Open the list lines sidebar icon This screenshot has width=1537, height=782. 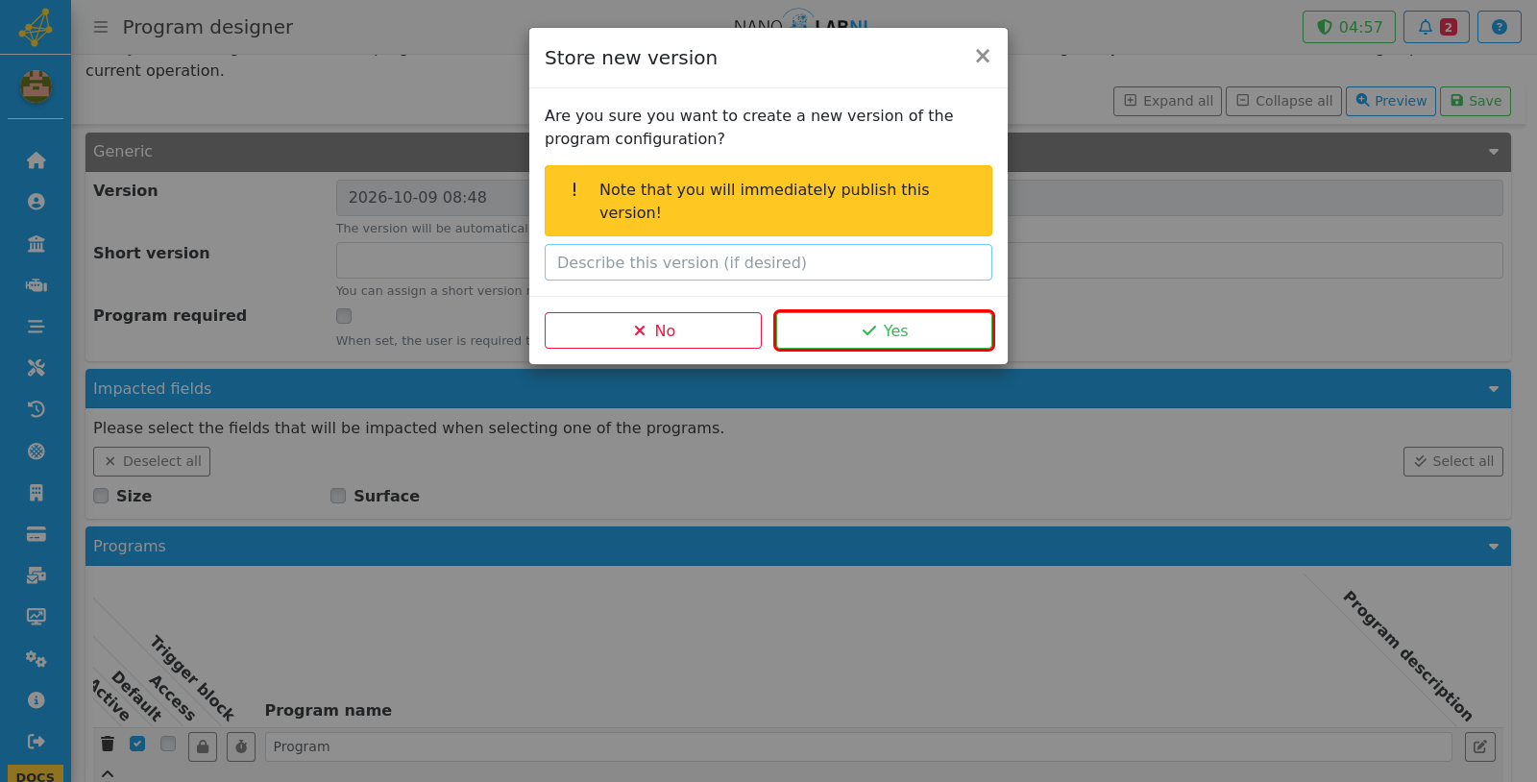tap(37, 327)
